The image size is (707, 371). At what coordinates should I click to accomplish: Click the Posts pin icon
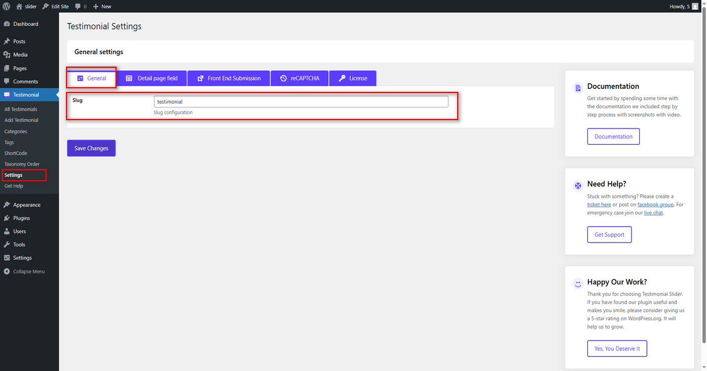click(6, 42)
